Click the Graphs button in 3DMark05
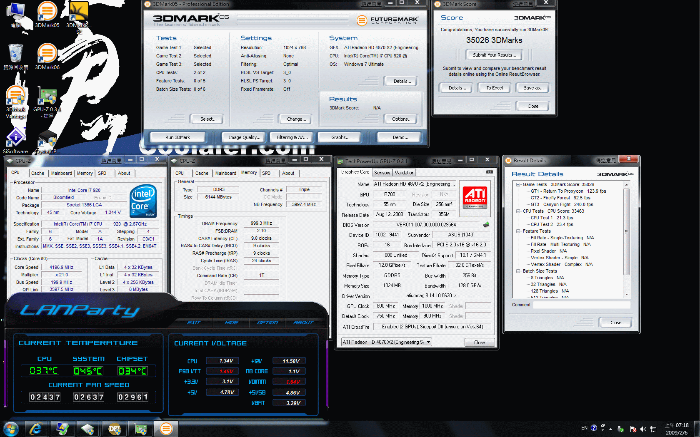Viewport: 700px width, 437px height. [x=340, y=137]
